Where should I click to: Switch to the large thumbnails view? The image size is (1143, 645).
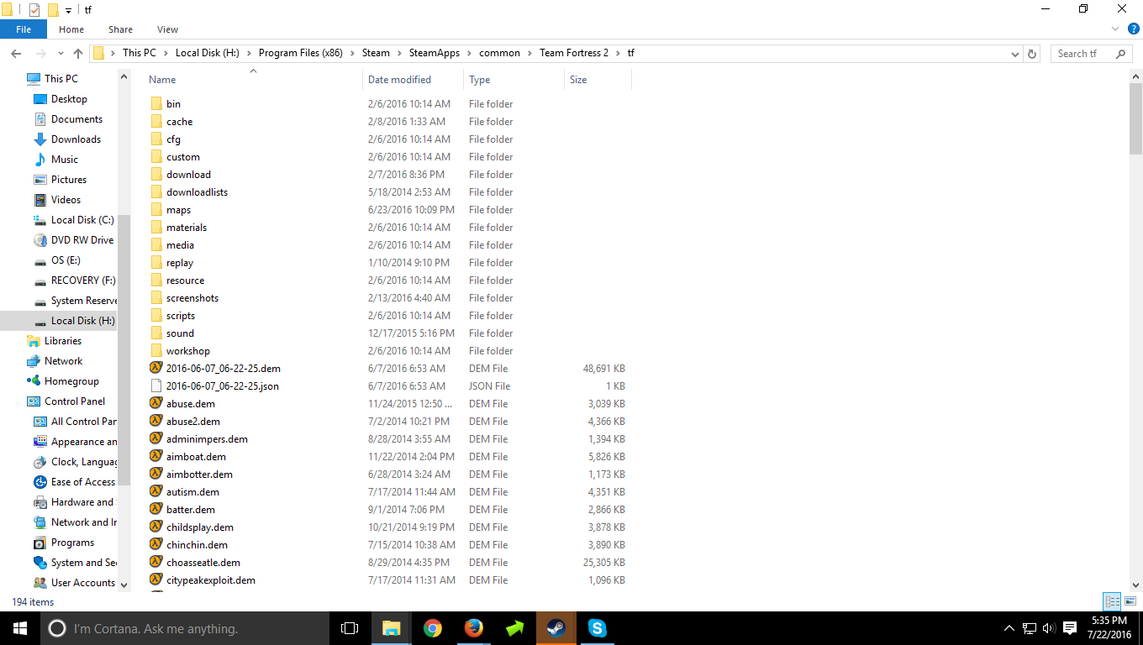[1130, 601]
